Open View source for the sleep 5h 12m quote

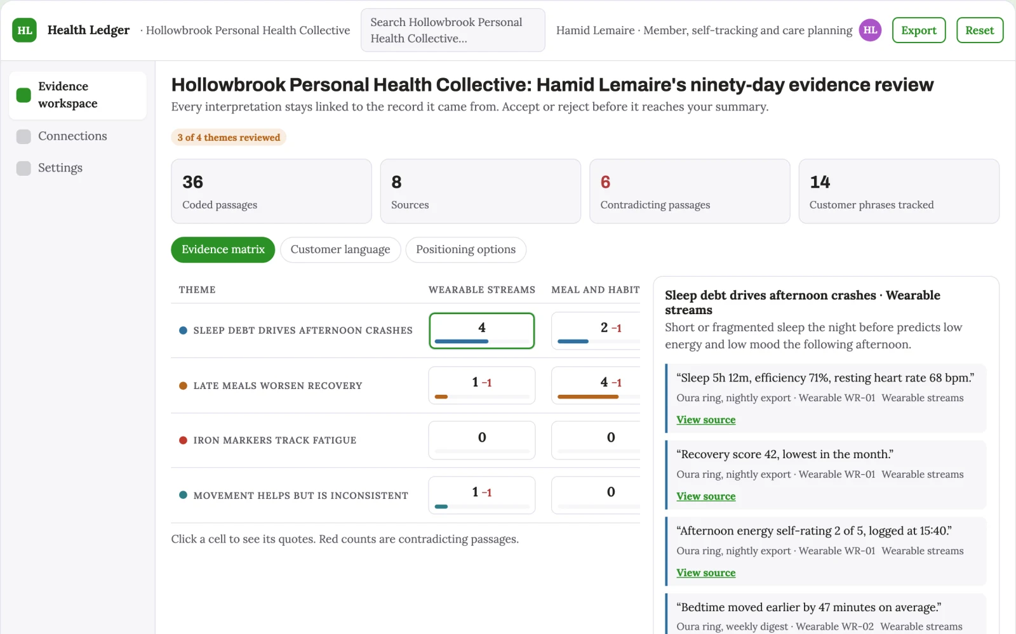[706, 420]
